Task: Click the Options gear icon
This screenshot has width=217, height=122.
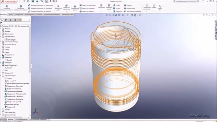Action: [x=57, y=1]
